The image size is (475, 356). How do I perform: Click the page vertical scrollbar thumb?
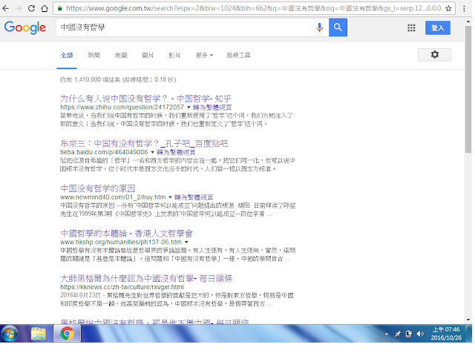click(x=468, y=90)
